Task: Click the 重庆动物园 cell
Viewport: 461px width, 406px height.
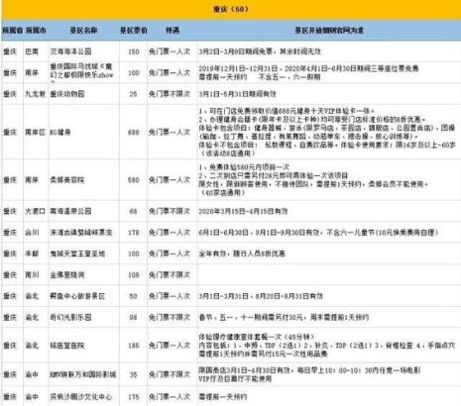Action: [83, 94]
